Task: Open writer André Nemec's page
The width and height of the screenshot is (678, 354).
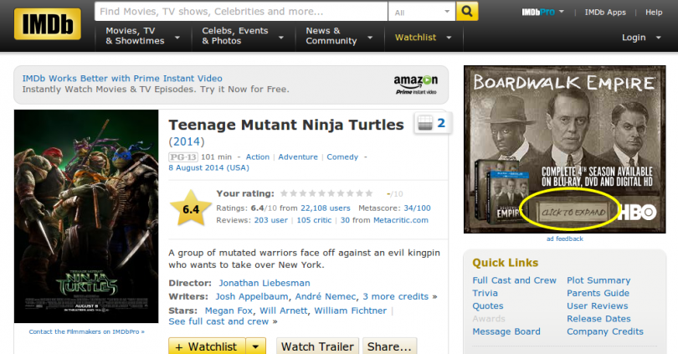Action: point(326,296)
